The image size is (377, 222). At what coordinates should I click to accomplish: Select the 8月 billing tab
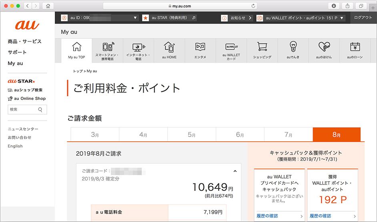[x=337, y=135]
